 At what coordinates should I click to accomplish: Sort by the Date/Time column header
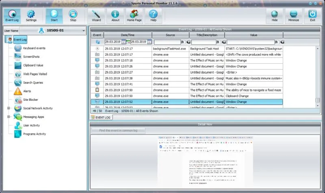click(128, 35)
